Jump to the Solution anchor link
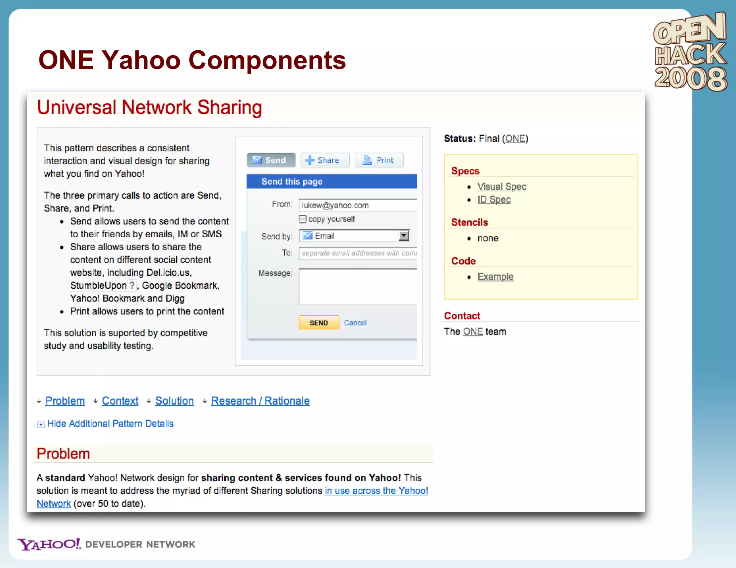This screenshot has width=736, height=568. [x=174, y=401]
